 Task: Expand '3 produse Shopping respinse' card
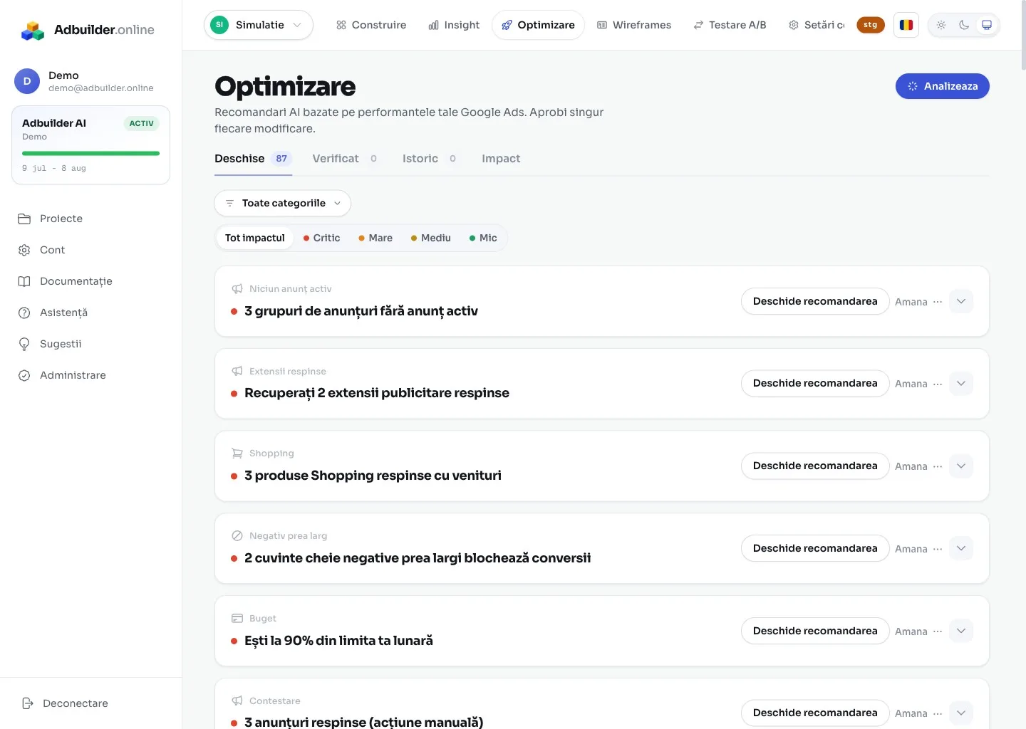pyautogui.click(x=961, y=466)
